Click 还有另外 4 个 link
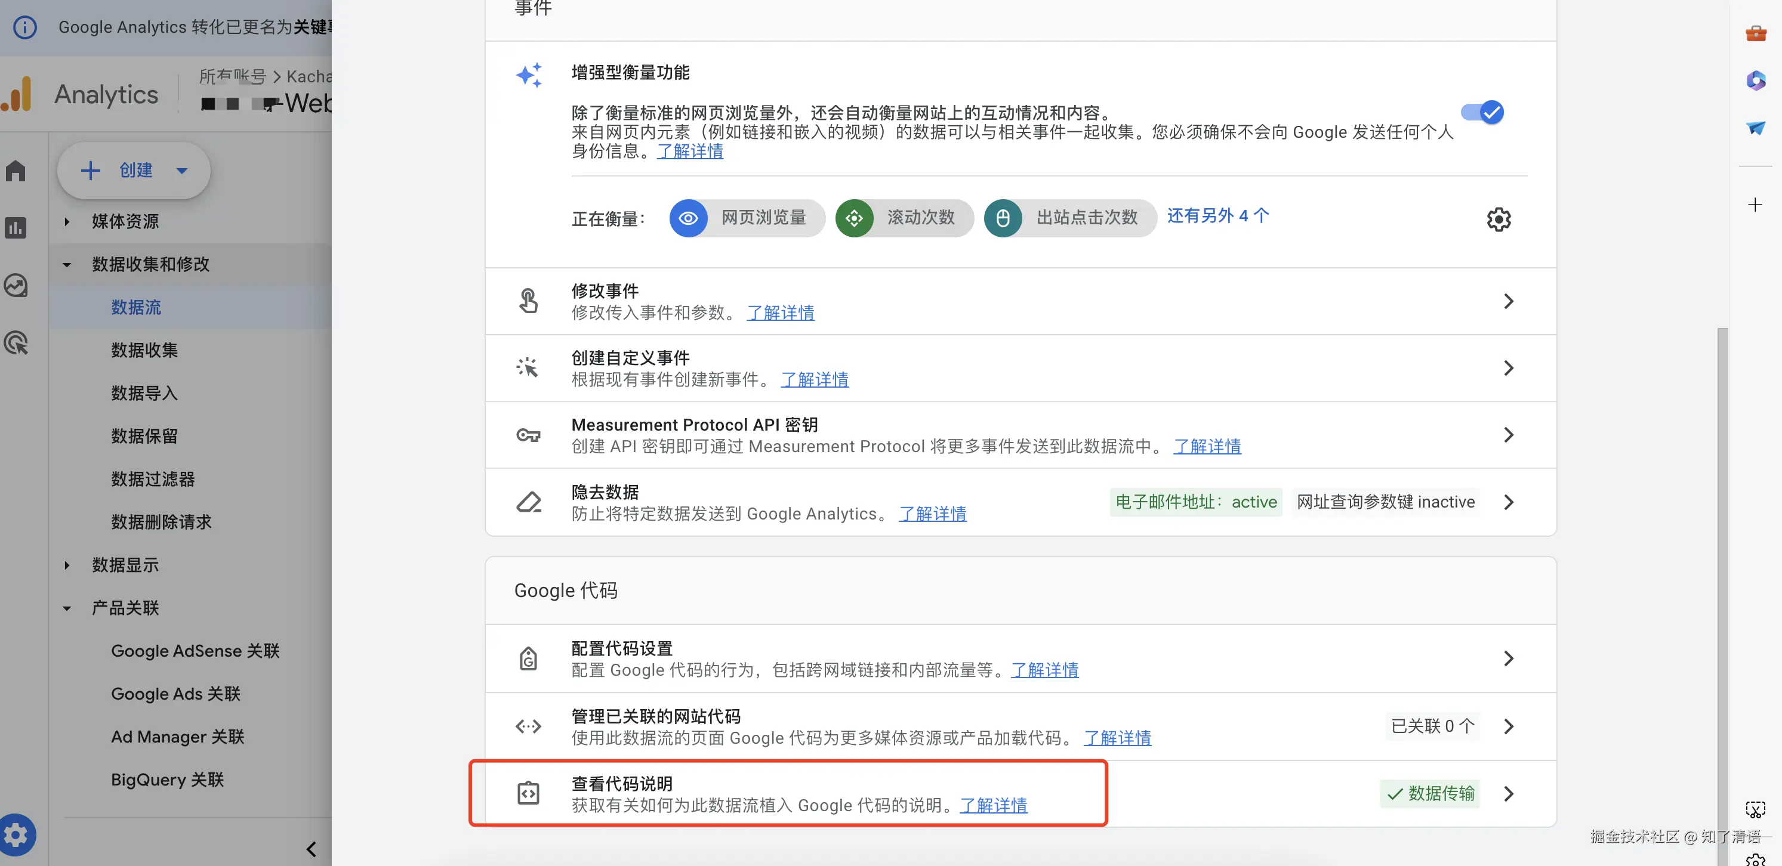Image resolution: width=1782 pixels, height=866 pixels. pos(1217,216)
